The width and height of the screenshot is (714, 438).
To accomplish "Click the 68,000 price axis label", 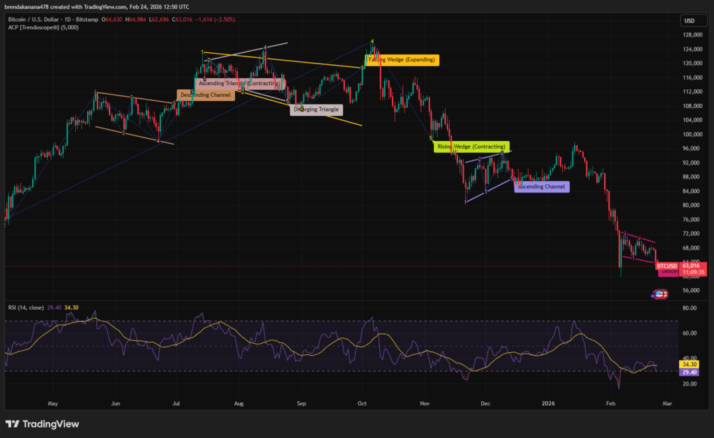I will point(691,248).
